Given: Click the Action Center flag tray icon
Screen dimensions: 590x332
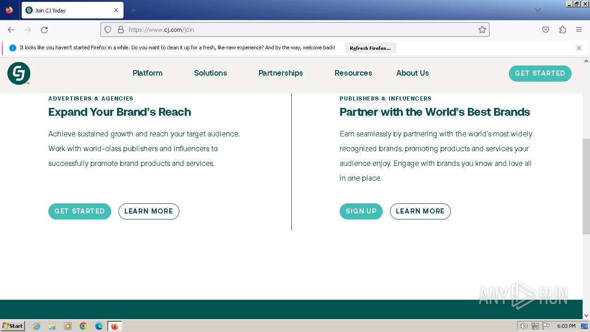Looking at the screenshot, I should [x=546, y=326].
